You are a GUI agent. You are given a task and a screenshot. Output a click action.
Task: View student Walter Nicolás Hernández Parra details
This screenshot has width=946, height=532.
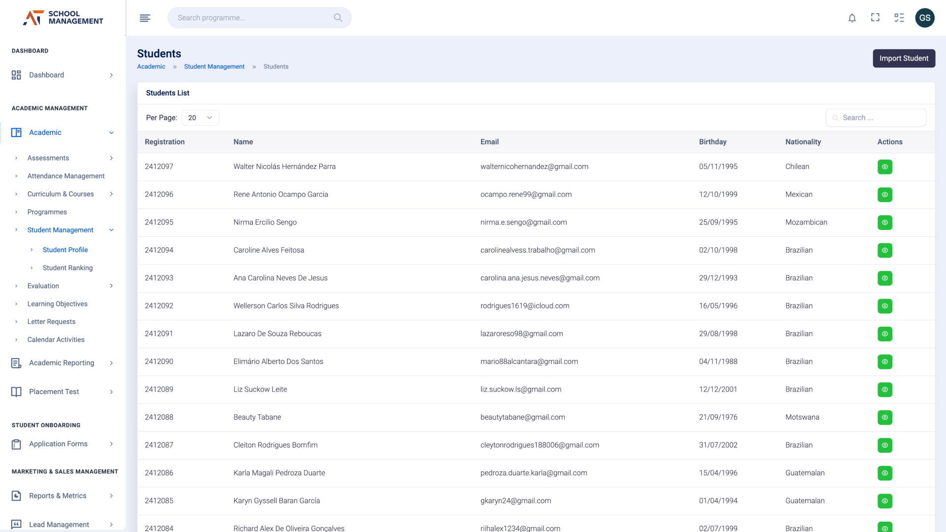coord(885,167)
